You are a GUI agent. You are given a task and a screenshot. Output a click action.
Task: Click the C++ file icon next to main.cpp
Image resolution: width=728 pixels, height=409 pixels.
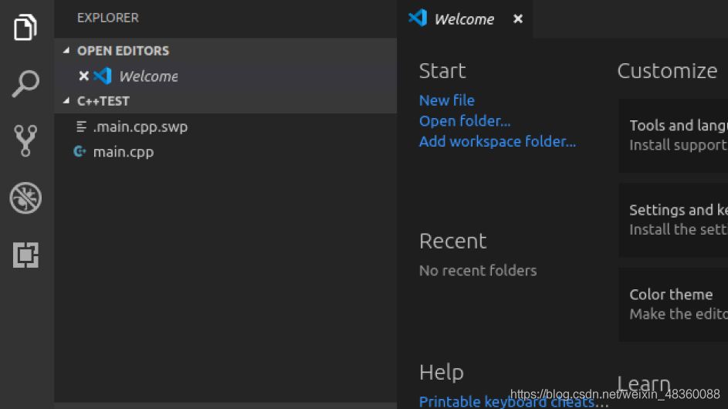(80, 151)
